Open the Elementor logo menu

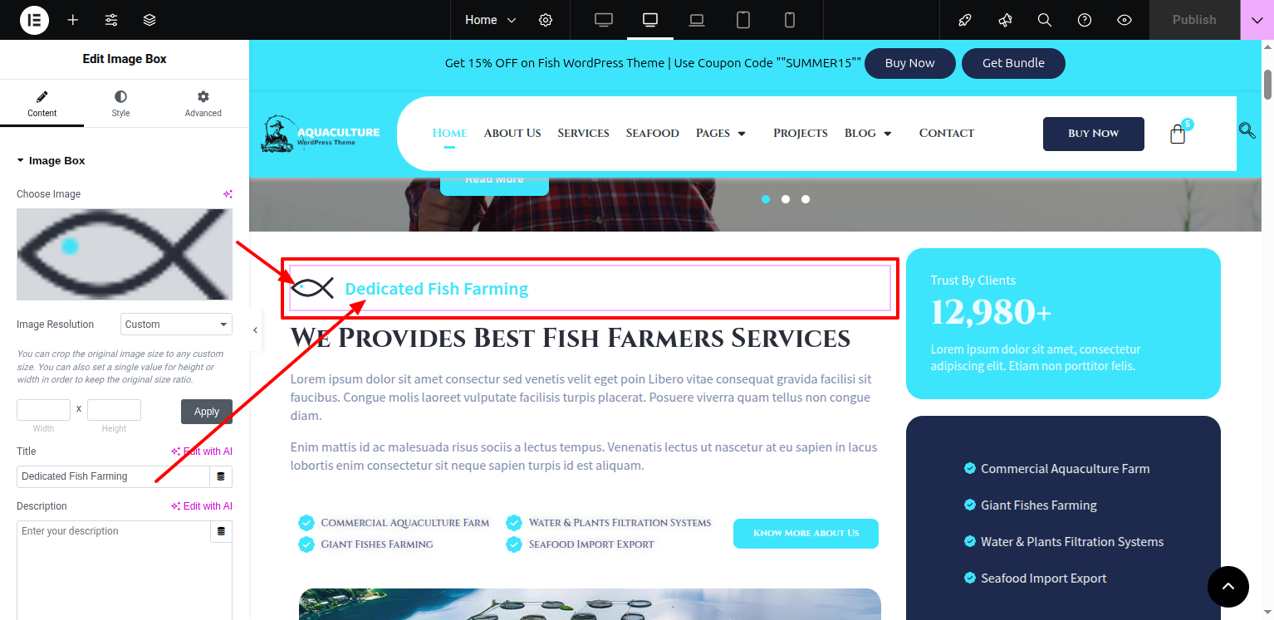34,20
